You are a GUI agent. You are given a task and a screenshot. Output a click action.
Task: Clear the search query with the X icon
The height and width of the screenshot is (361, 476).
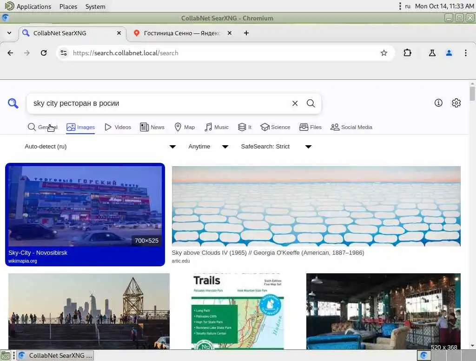[x=295, y=103]
